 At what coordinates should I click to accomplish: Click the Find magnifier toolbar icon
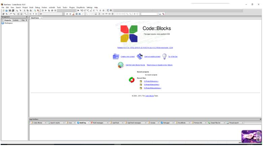coord(35,10)
